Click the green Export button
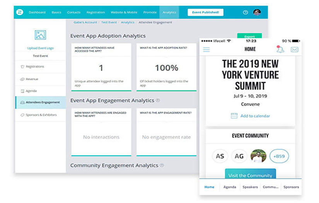Screen dimensions: 319x203 coord(249,36)
